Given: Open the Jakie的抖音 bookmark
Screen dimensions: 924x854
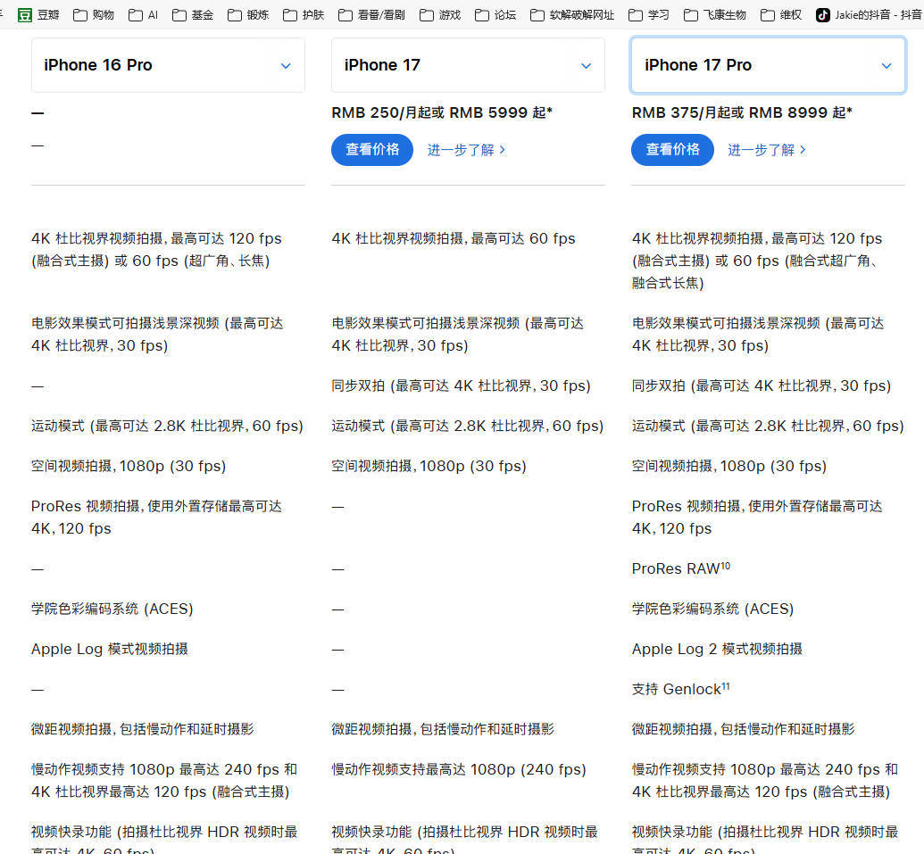Looking at the screenshot, I should pyautogui.click(x=870, y=14).
